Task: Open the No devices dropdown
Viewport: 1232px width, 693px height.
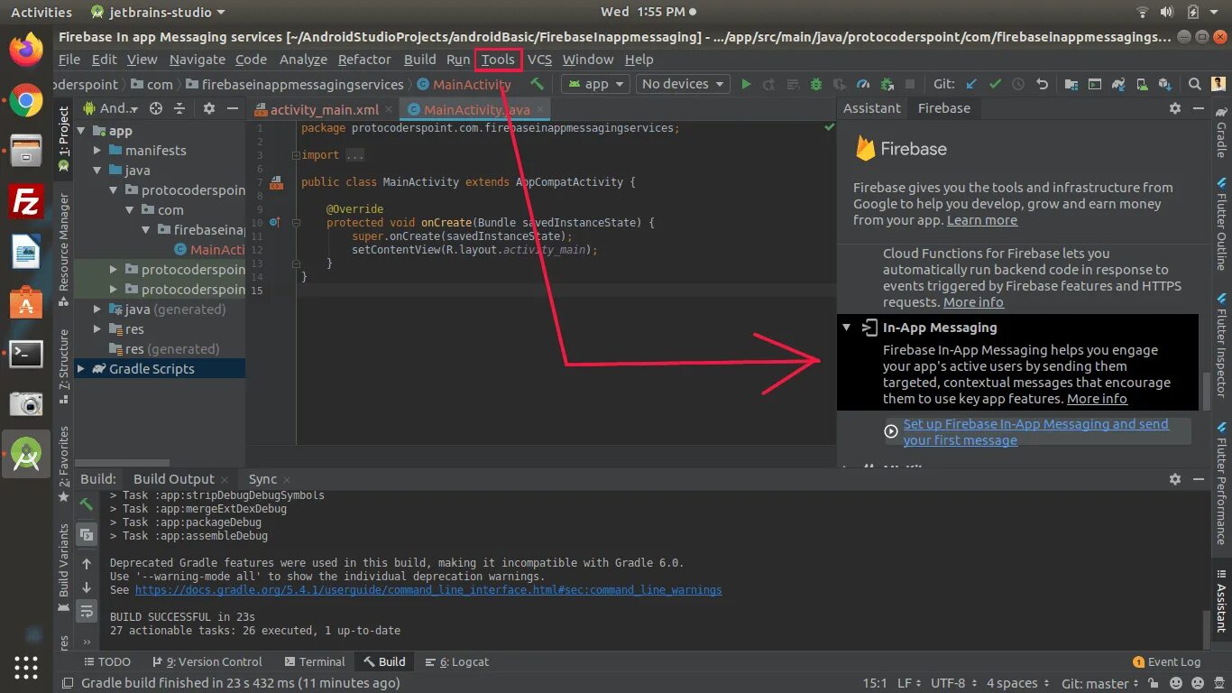Action: click(683, 84)
